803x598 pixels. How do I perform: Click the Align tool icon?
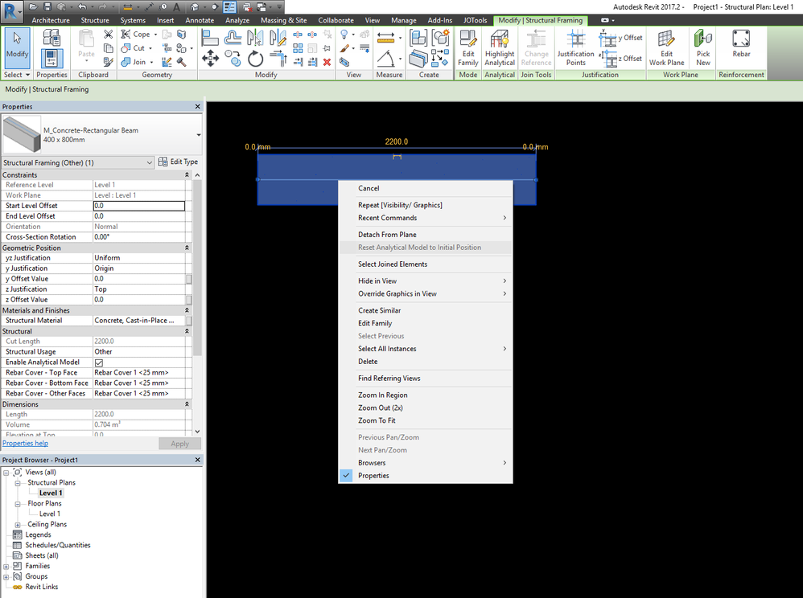pyautogui.click(x=210, y=37)
